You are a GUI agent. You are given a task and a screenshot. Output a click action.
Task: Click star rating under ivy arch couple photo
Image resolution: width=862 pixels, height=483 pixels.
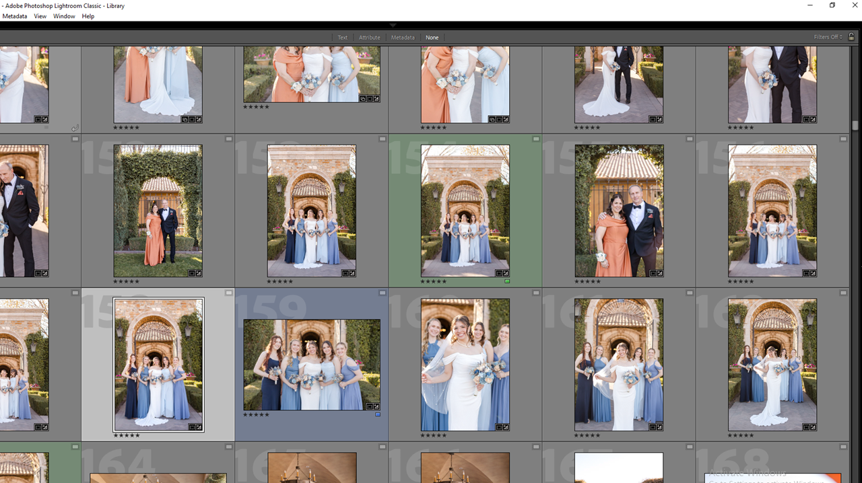click(127, 281)
